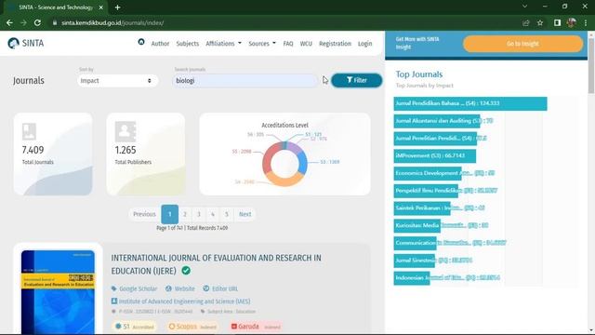Go back with browser back arrow
The image size is (595, 335).
pos(9,22)
